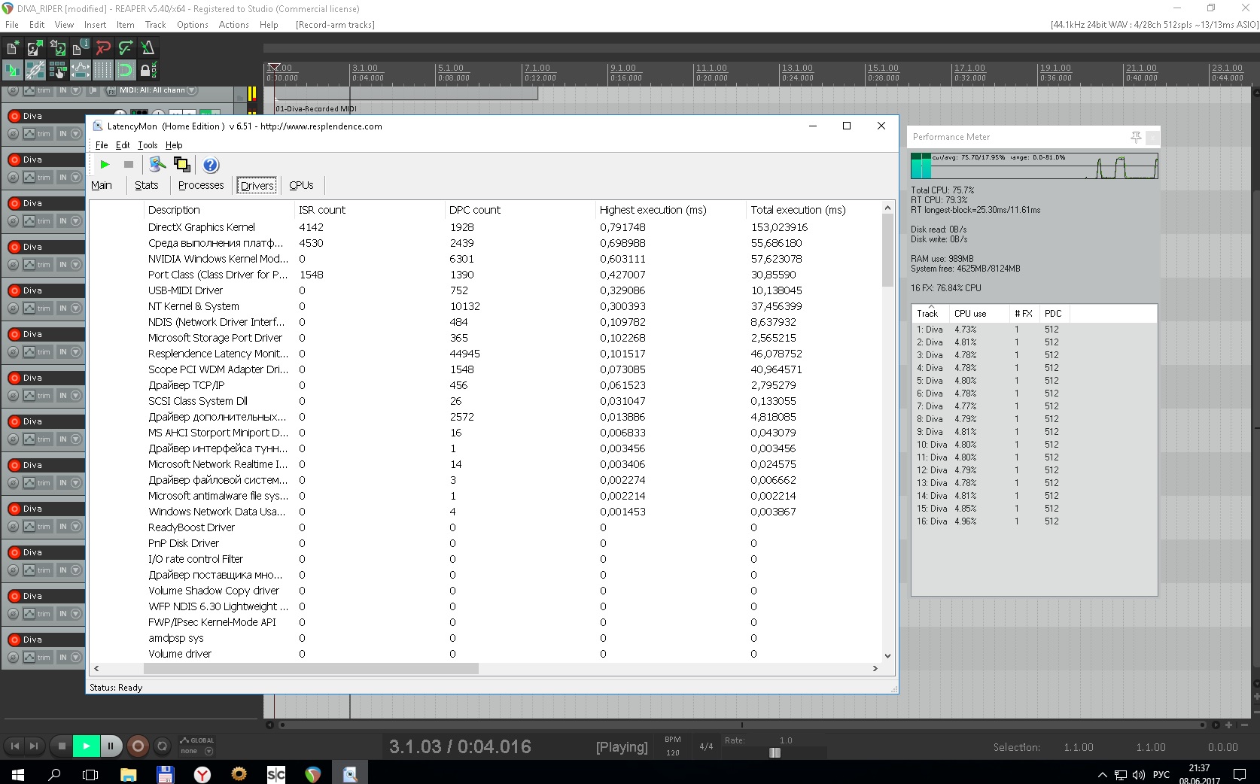Open REAPER Actions menu
1260x784 pixels.
pos(234,25)
